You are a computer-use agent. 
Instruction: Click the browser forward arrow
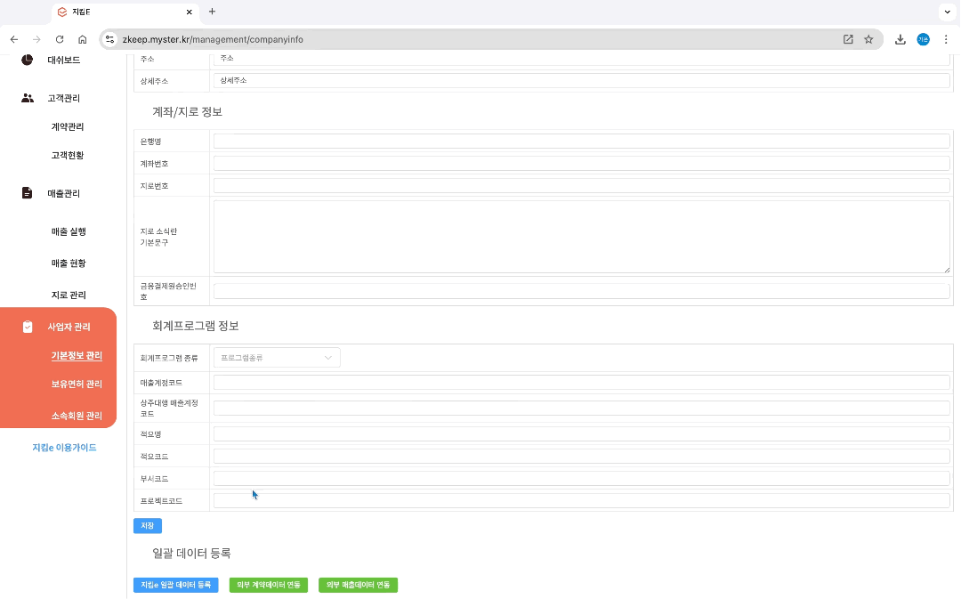tap(36, 39)
